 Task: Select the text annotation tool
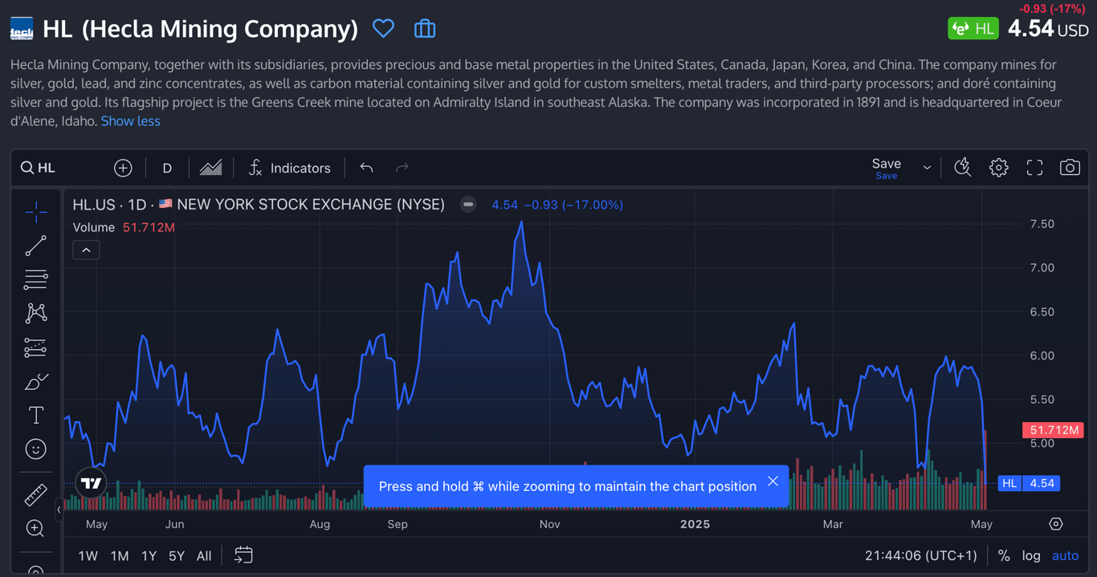point(36,415)
